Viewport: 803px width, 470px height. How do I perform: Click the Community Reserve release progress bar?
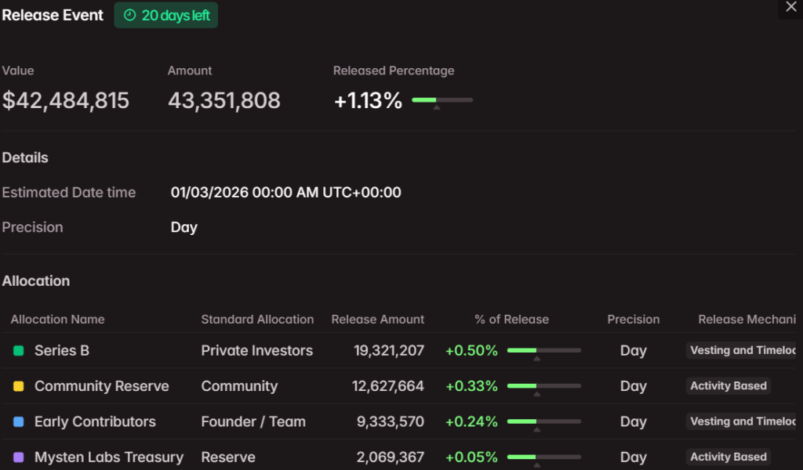(543, 386)
